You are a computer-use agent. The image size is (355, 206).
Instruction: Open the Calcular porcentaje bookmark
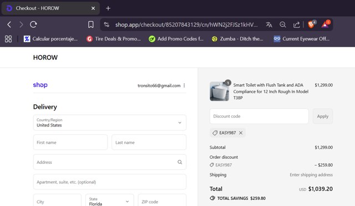pyautogui.click(x=50, y=39)
